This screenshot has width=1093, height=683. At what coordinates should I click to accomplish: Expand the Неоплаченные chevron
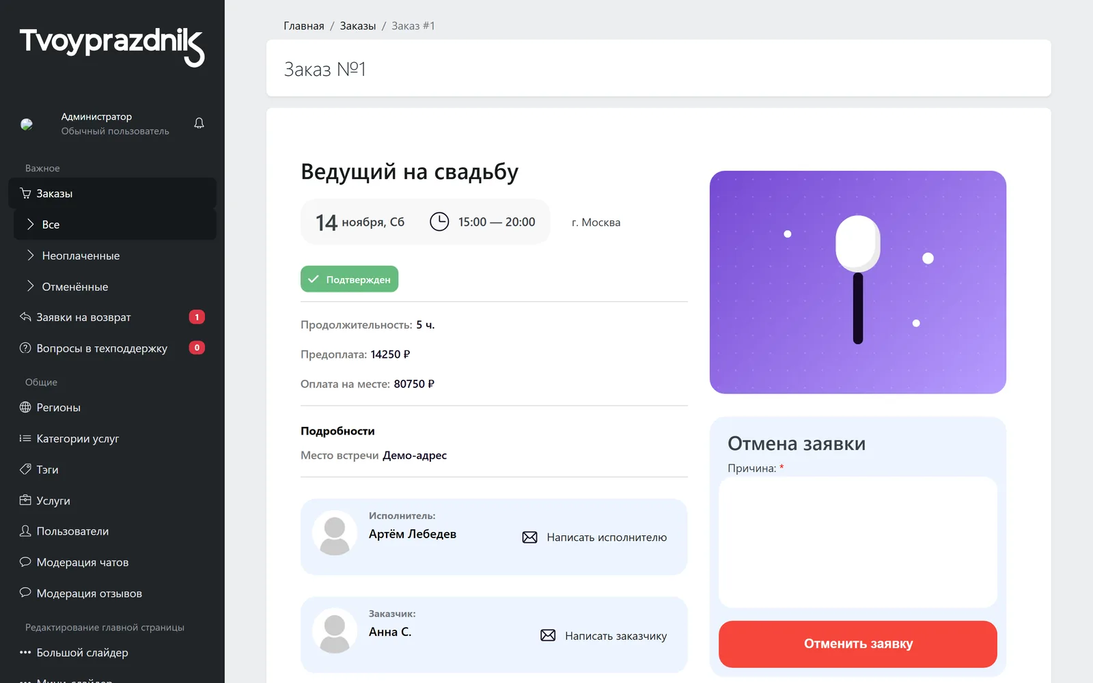(x=30, y=255)
